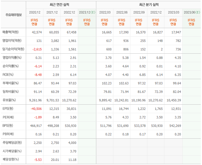Select the ROE(%) row label
202x165 pixels.
[x=8, y=75]
